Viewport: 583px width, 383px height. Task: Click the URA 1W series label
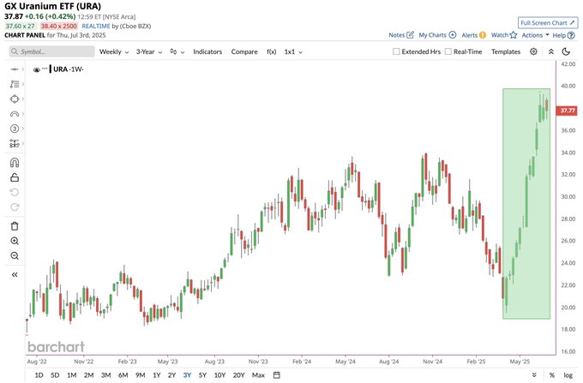coord(68,69)
